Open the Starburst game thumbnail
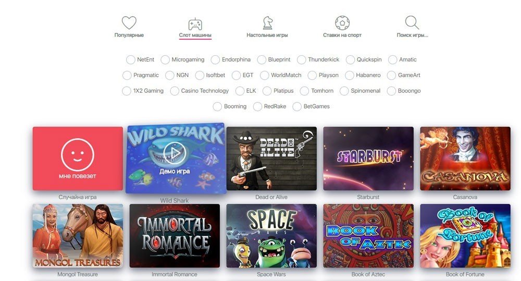Image resolution: width=521 pixels, height=281 pixels. tap(368, 158)
